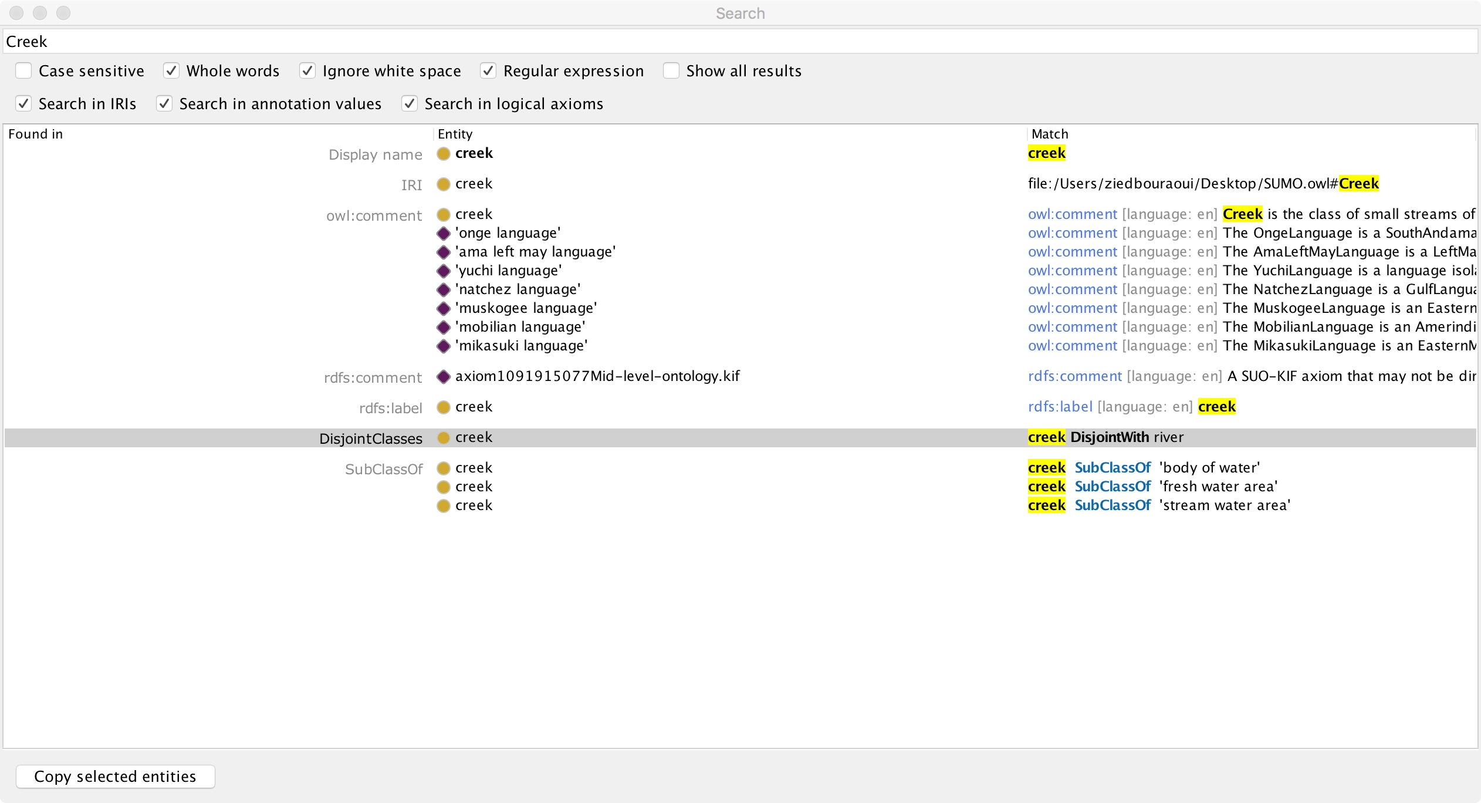
Task: Click the purple diamond icon for 'ama left may language'
Action: point(444,252)
